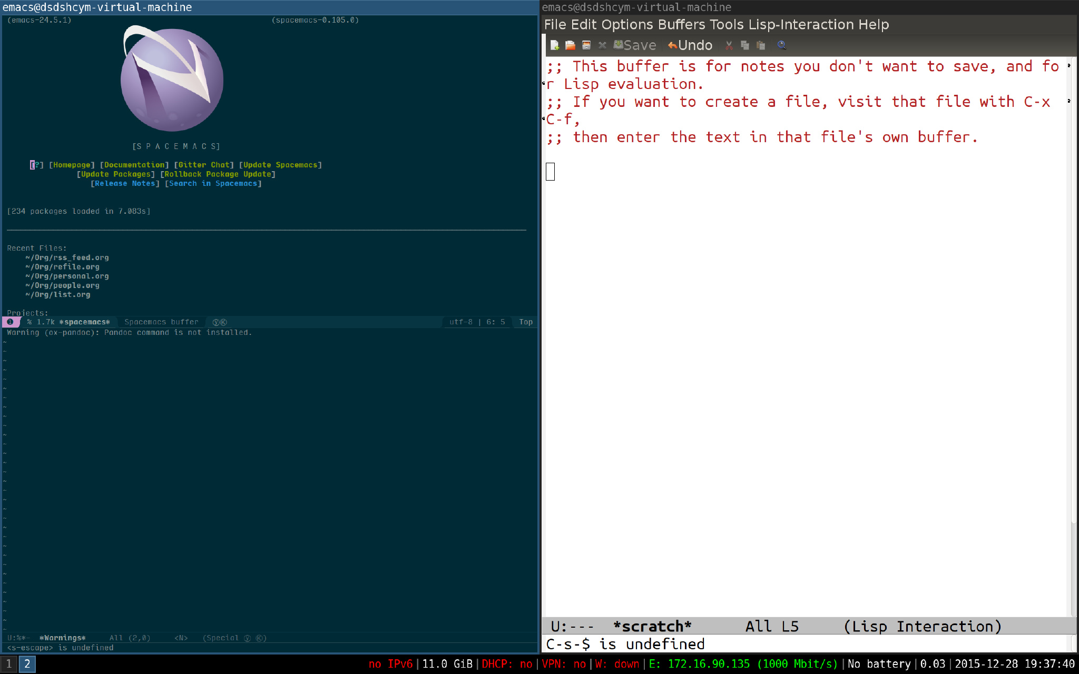The width and height of the screenshot is (1079, 674).
Task: Open recent file ~/Org/list.org
Action: pos(58,294)
